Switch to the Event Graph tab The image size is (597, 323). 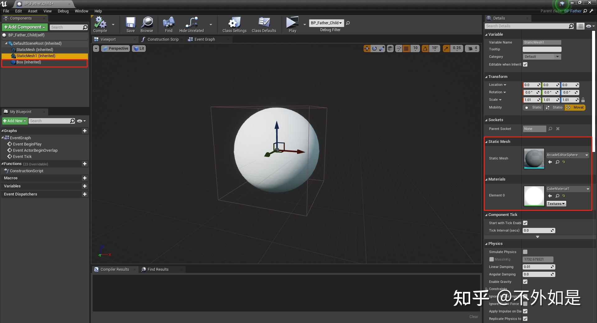point(204,39)
